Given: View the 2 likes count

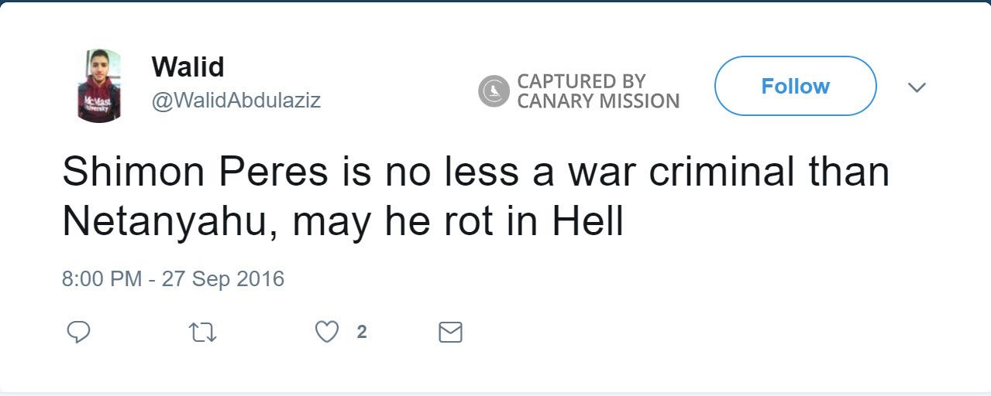Looking at the screenshot, I should [362, 333].
